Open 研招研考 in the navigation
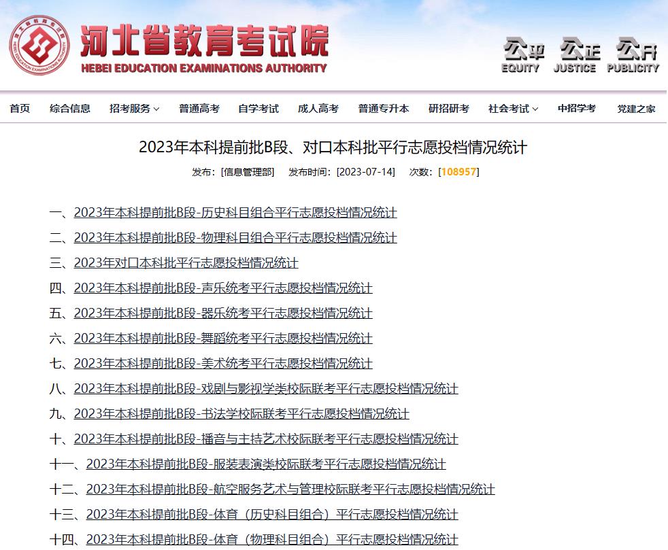This screenshot has width=668, height=550. 448,109
